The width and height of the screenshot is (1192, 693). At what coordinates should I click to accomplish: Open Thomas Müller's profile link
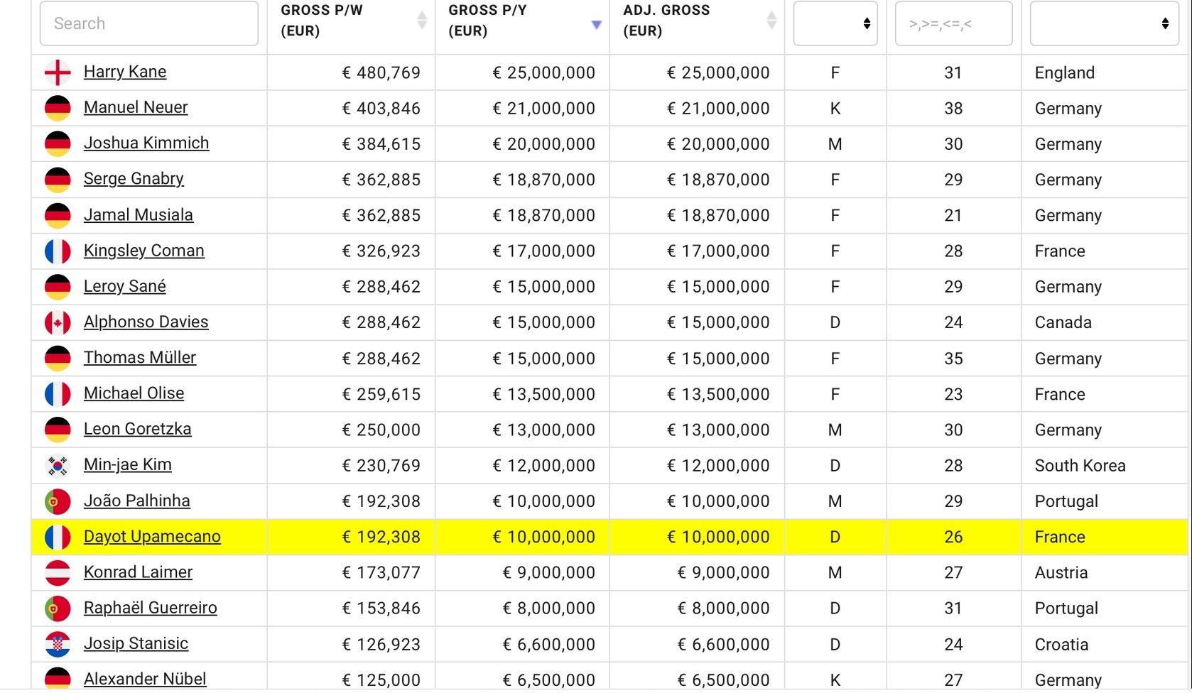(140, 357)
